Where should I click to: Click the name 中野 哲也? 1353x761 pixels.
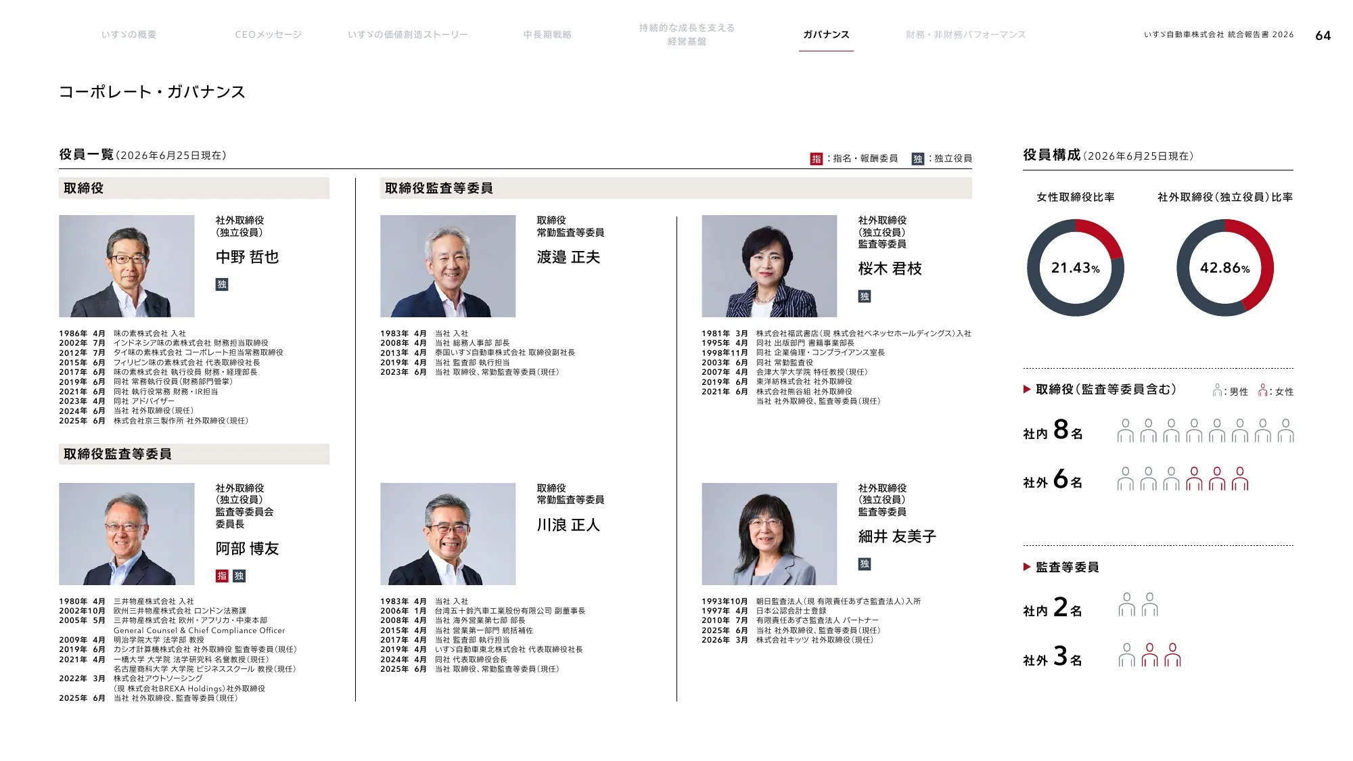pos(247,257)
